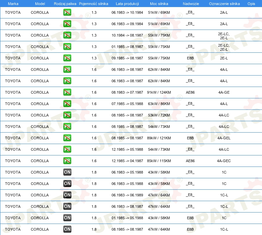The image size is (262, 235).
Task: Click petrol icon in 06.1983 -> 10.1984 row
Action: click(x=67, y=12)
